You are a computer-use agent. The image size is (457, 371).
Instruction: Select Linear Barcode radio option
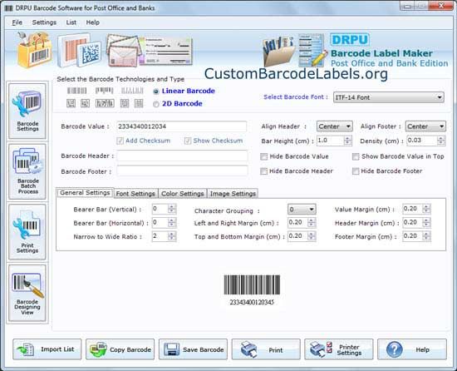156,92
